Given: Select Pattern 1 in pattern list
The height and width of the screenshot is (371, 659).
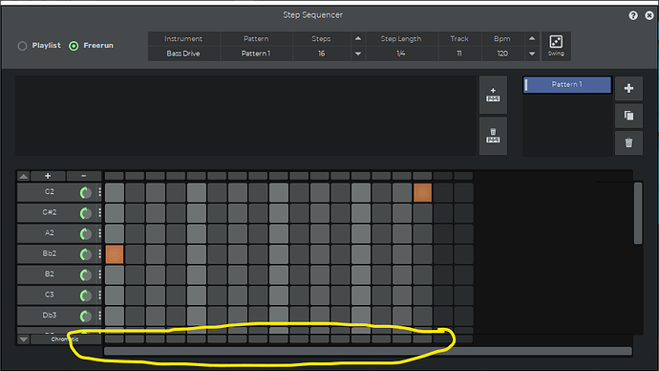Looking at the screenshot, I should click(567, 84).
